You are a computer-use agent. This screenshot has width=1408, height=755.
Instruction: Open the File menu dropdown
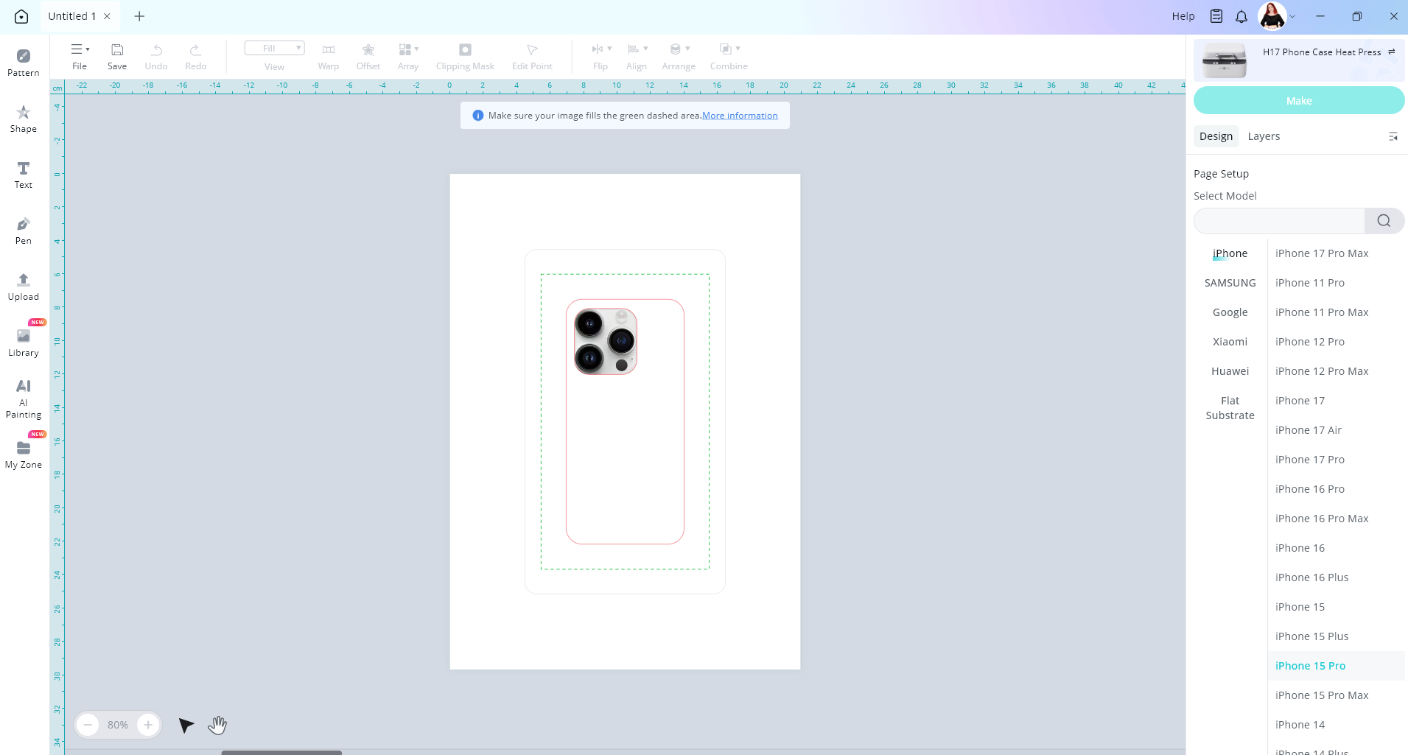(x=80, y=56)
